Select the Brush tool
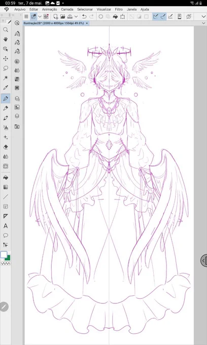 click(x=6, y=118)
